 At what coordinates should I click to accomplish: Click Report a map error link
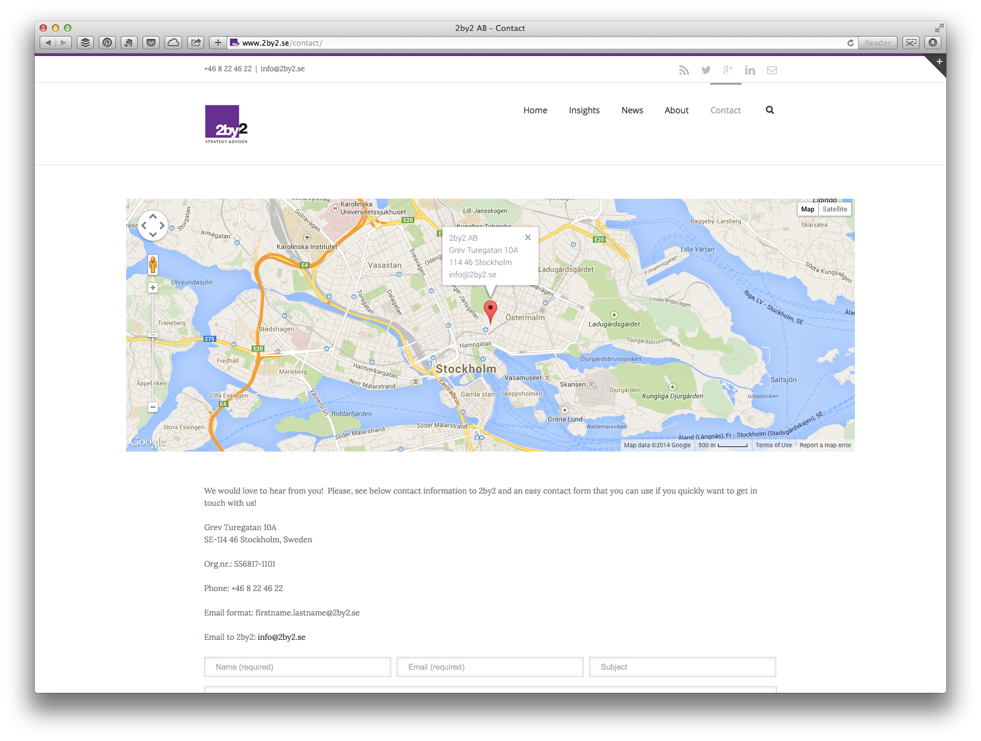tap(825, 445)
